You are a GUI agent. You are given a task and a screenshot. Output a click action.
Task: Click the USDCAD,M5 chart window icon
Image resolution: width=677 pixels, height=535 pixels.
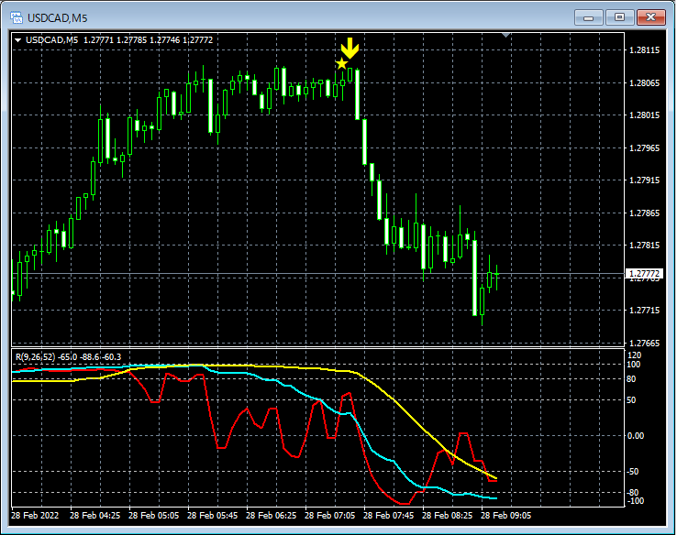(x=17, y=17)
